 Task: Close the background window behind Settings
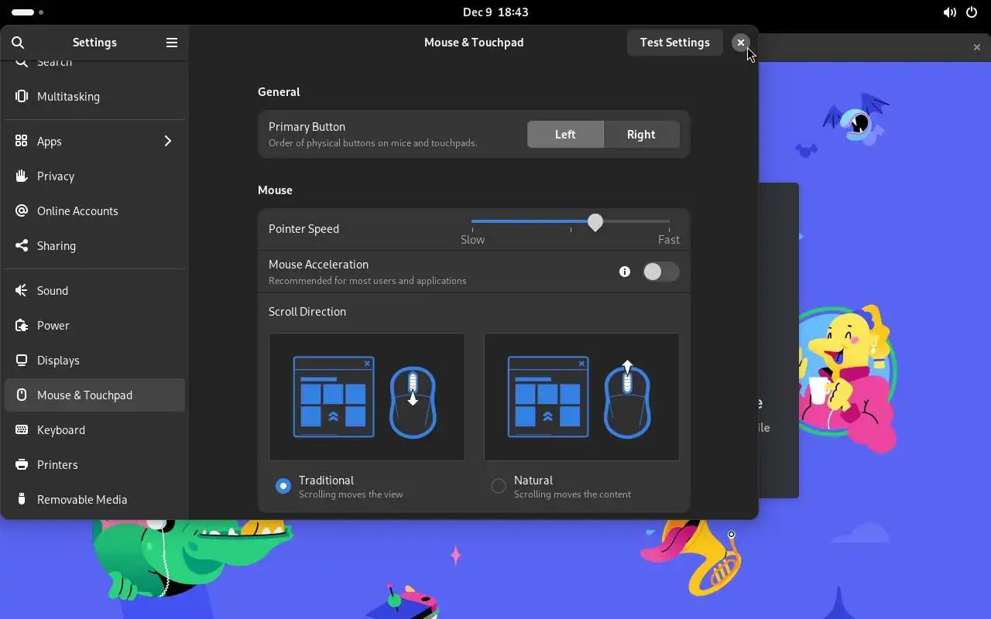click(977, 47)
